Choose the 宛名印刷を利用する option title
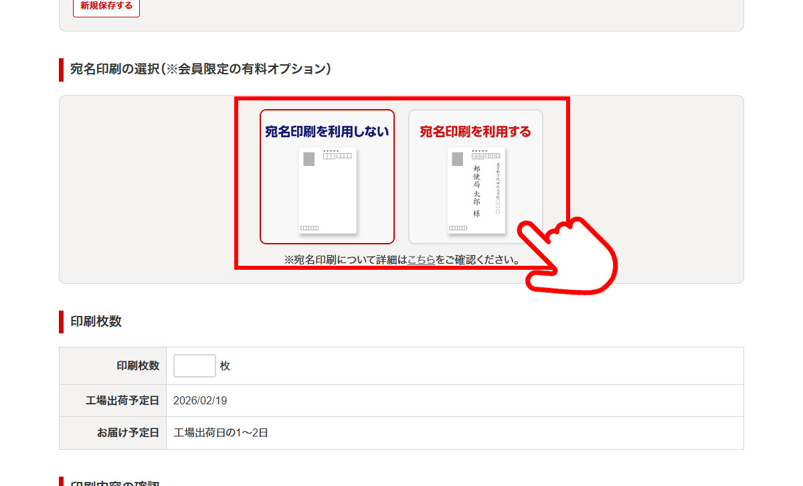803x486 pixels. click(x=475, y=132)
